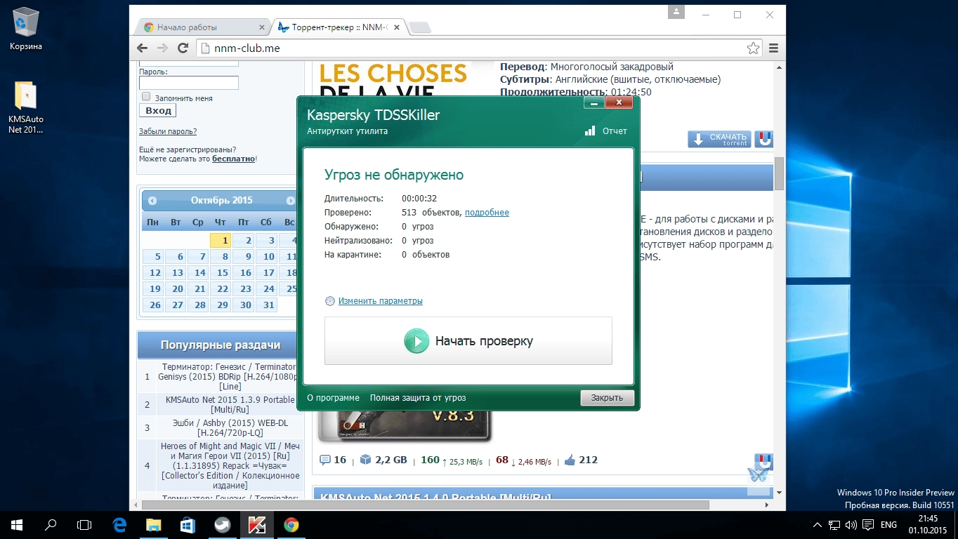Open Эшби / Ashby (2015) WEB-DL entry
This screenshot has height=539, width=958.
coord(230,427)
